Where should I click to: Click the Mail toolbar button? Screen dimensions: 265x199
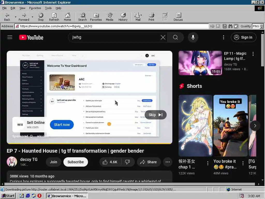pos(138,17)
